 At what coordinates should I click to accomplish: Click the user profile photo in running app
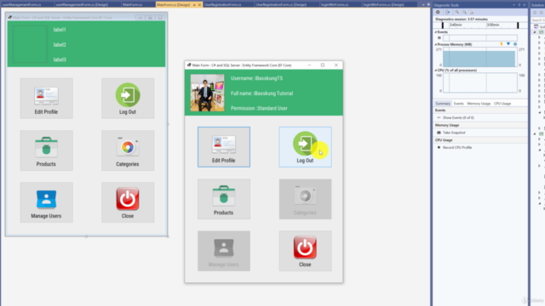208,93
